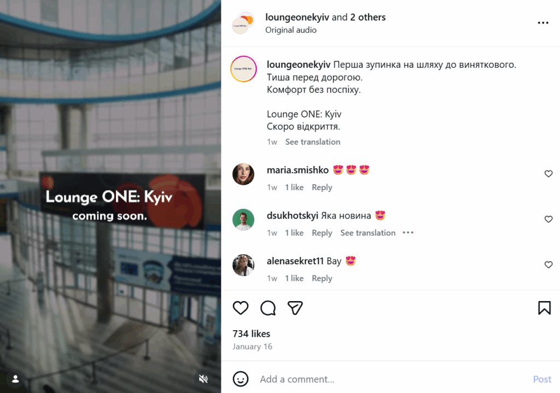Open emoji picker smiley icon
The height and width of the screenshot is (393, 560).
241,379
